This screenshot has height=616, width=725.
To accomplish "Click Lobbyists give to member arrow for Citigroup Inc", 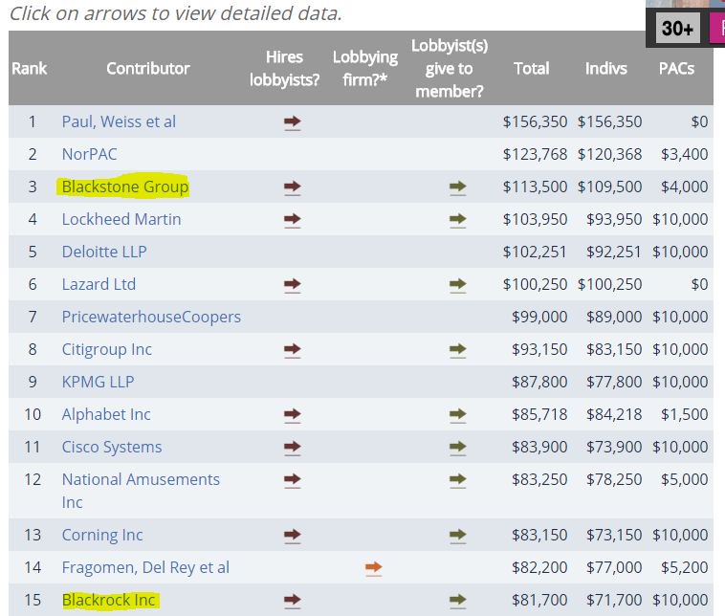I will coord(458,350).
